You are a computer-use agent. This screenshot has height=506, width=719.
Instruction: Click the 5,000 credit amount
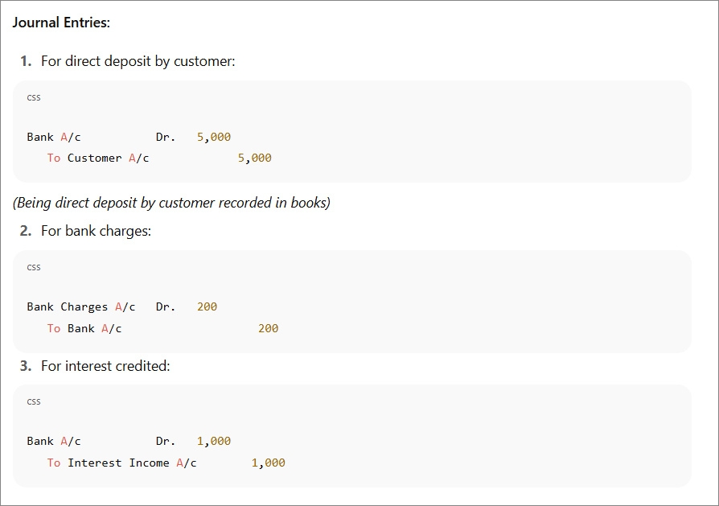pyautogui.click(x=254, y=158)
